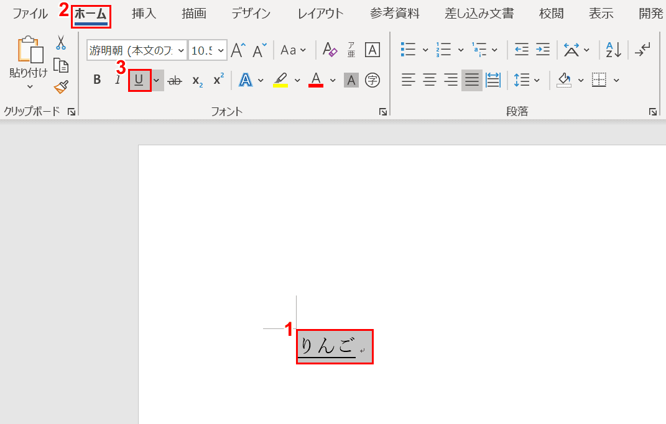666x424 pixels.
Task: Switch to the ホーム tab
Action: (90, 14)
